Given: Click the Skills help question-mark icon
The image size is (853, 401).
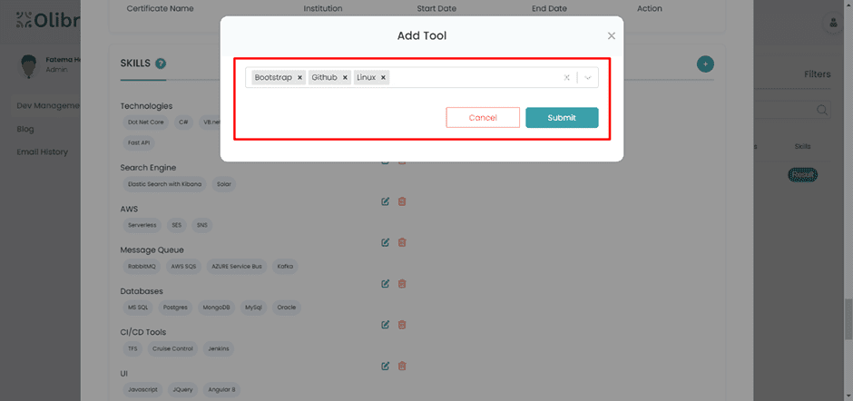Looking at the screenshot, I should coord(161,64).
